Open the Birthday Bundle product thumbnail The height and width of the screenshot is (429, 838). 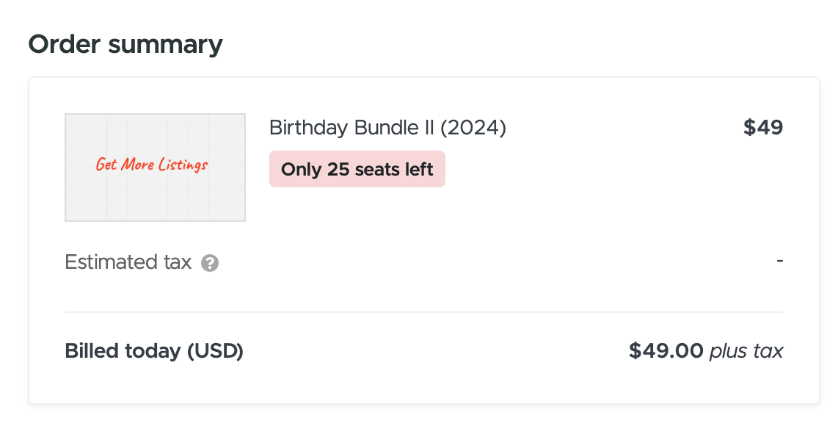pos(155,167)
